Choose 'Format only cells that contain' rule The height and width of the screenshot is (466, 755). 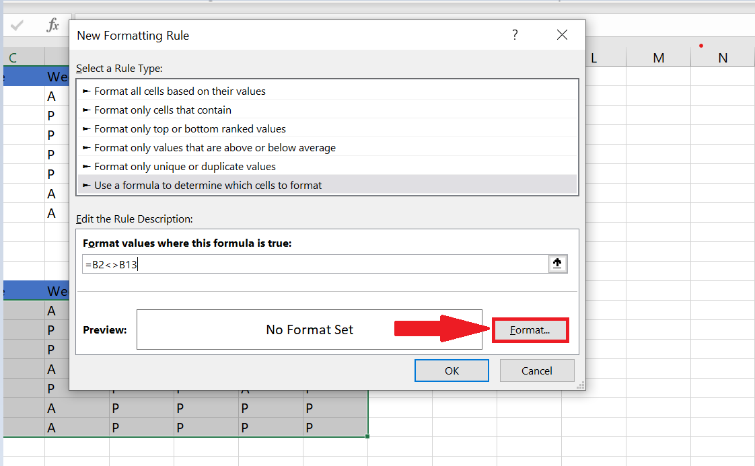pyautogui.click(x=162, y=110)
